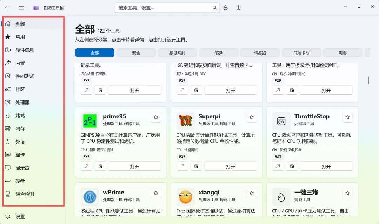Favorite prime95 with its star
Viewport: 379px width, 224px height.
point(156,117)
